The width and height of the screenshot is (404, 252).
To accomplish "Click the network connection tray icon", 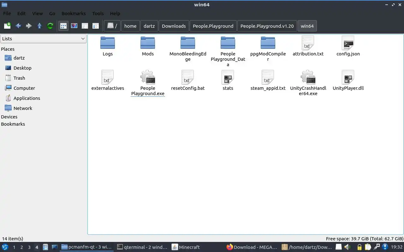I will point(377,247).
